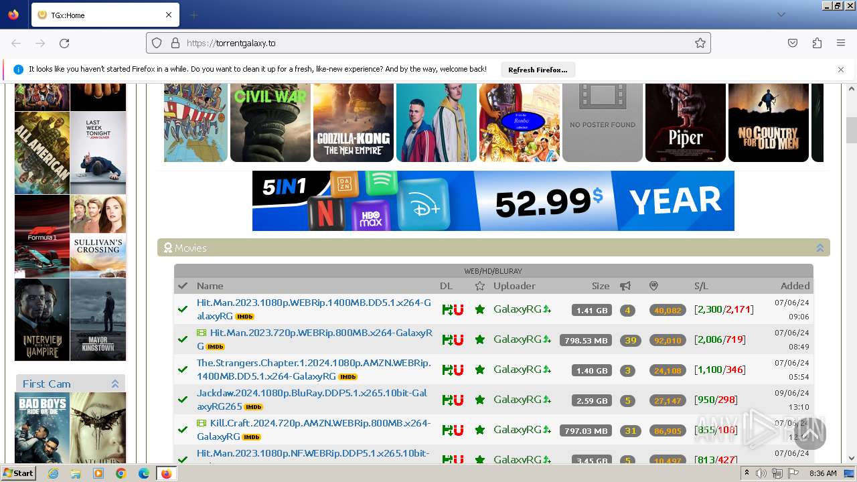Image resolution: width=857 pixels, height=482 pixels.
Task: Open the Windows Start menu
Action: click(18, 473)
